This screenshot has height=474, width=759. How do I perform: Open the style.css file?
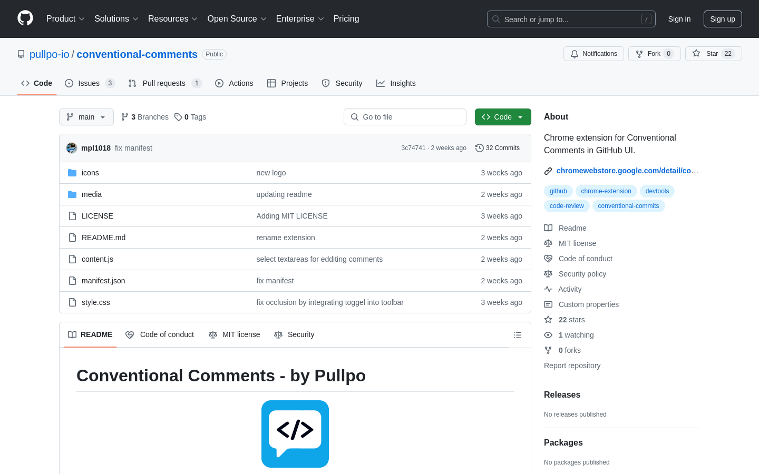(96, 302)
